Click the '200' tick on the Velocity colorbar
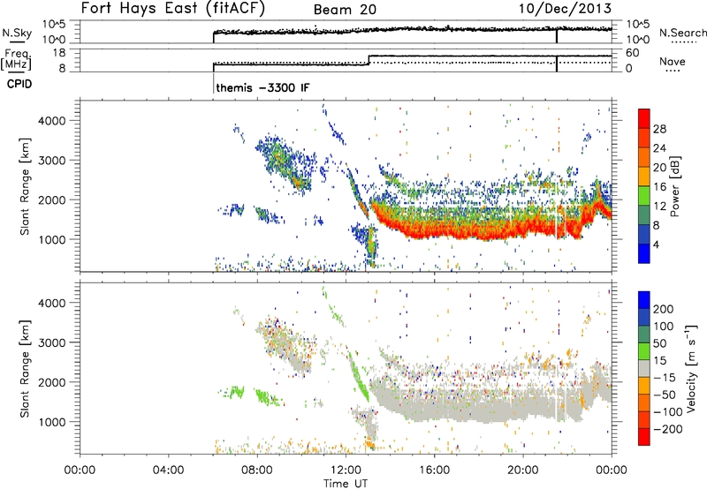This screenshot has width=707, height=489. coord(663,309)
